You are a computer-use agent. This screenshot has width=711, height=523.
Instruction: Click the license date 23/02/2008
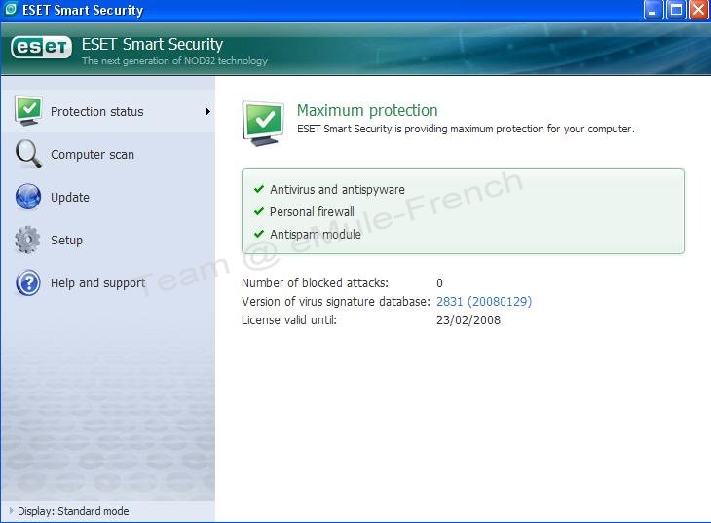coord(468,320)
